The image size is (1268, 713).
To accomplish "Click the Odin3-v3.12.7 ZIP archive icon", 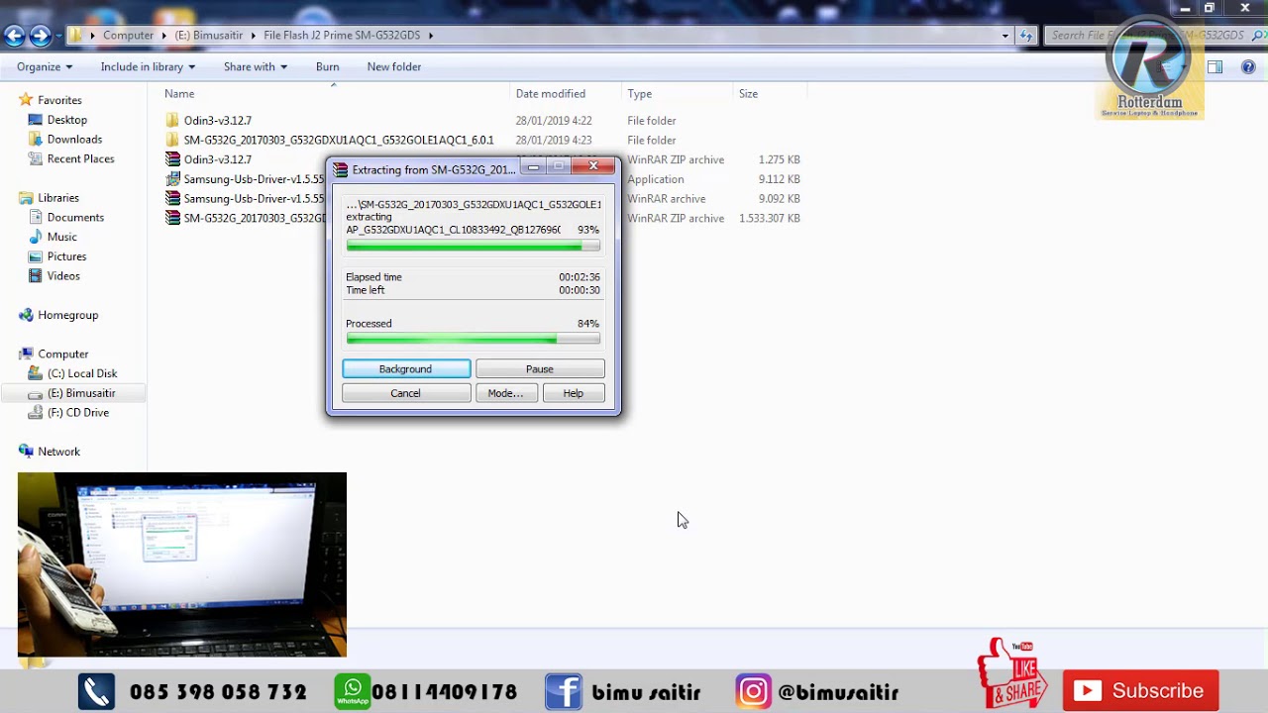I will 172,159.
